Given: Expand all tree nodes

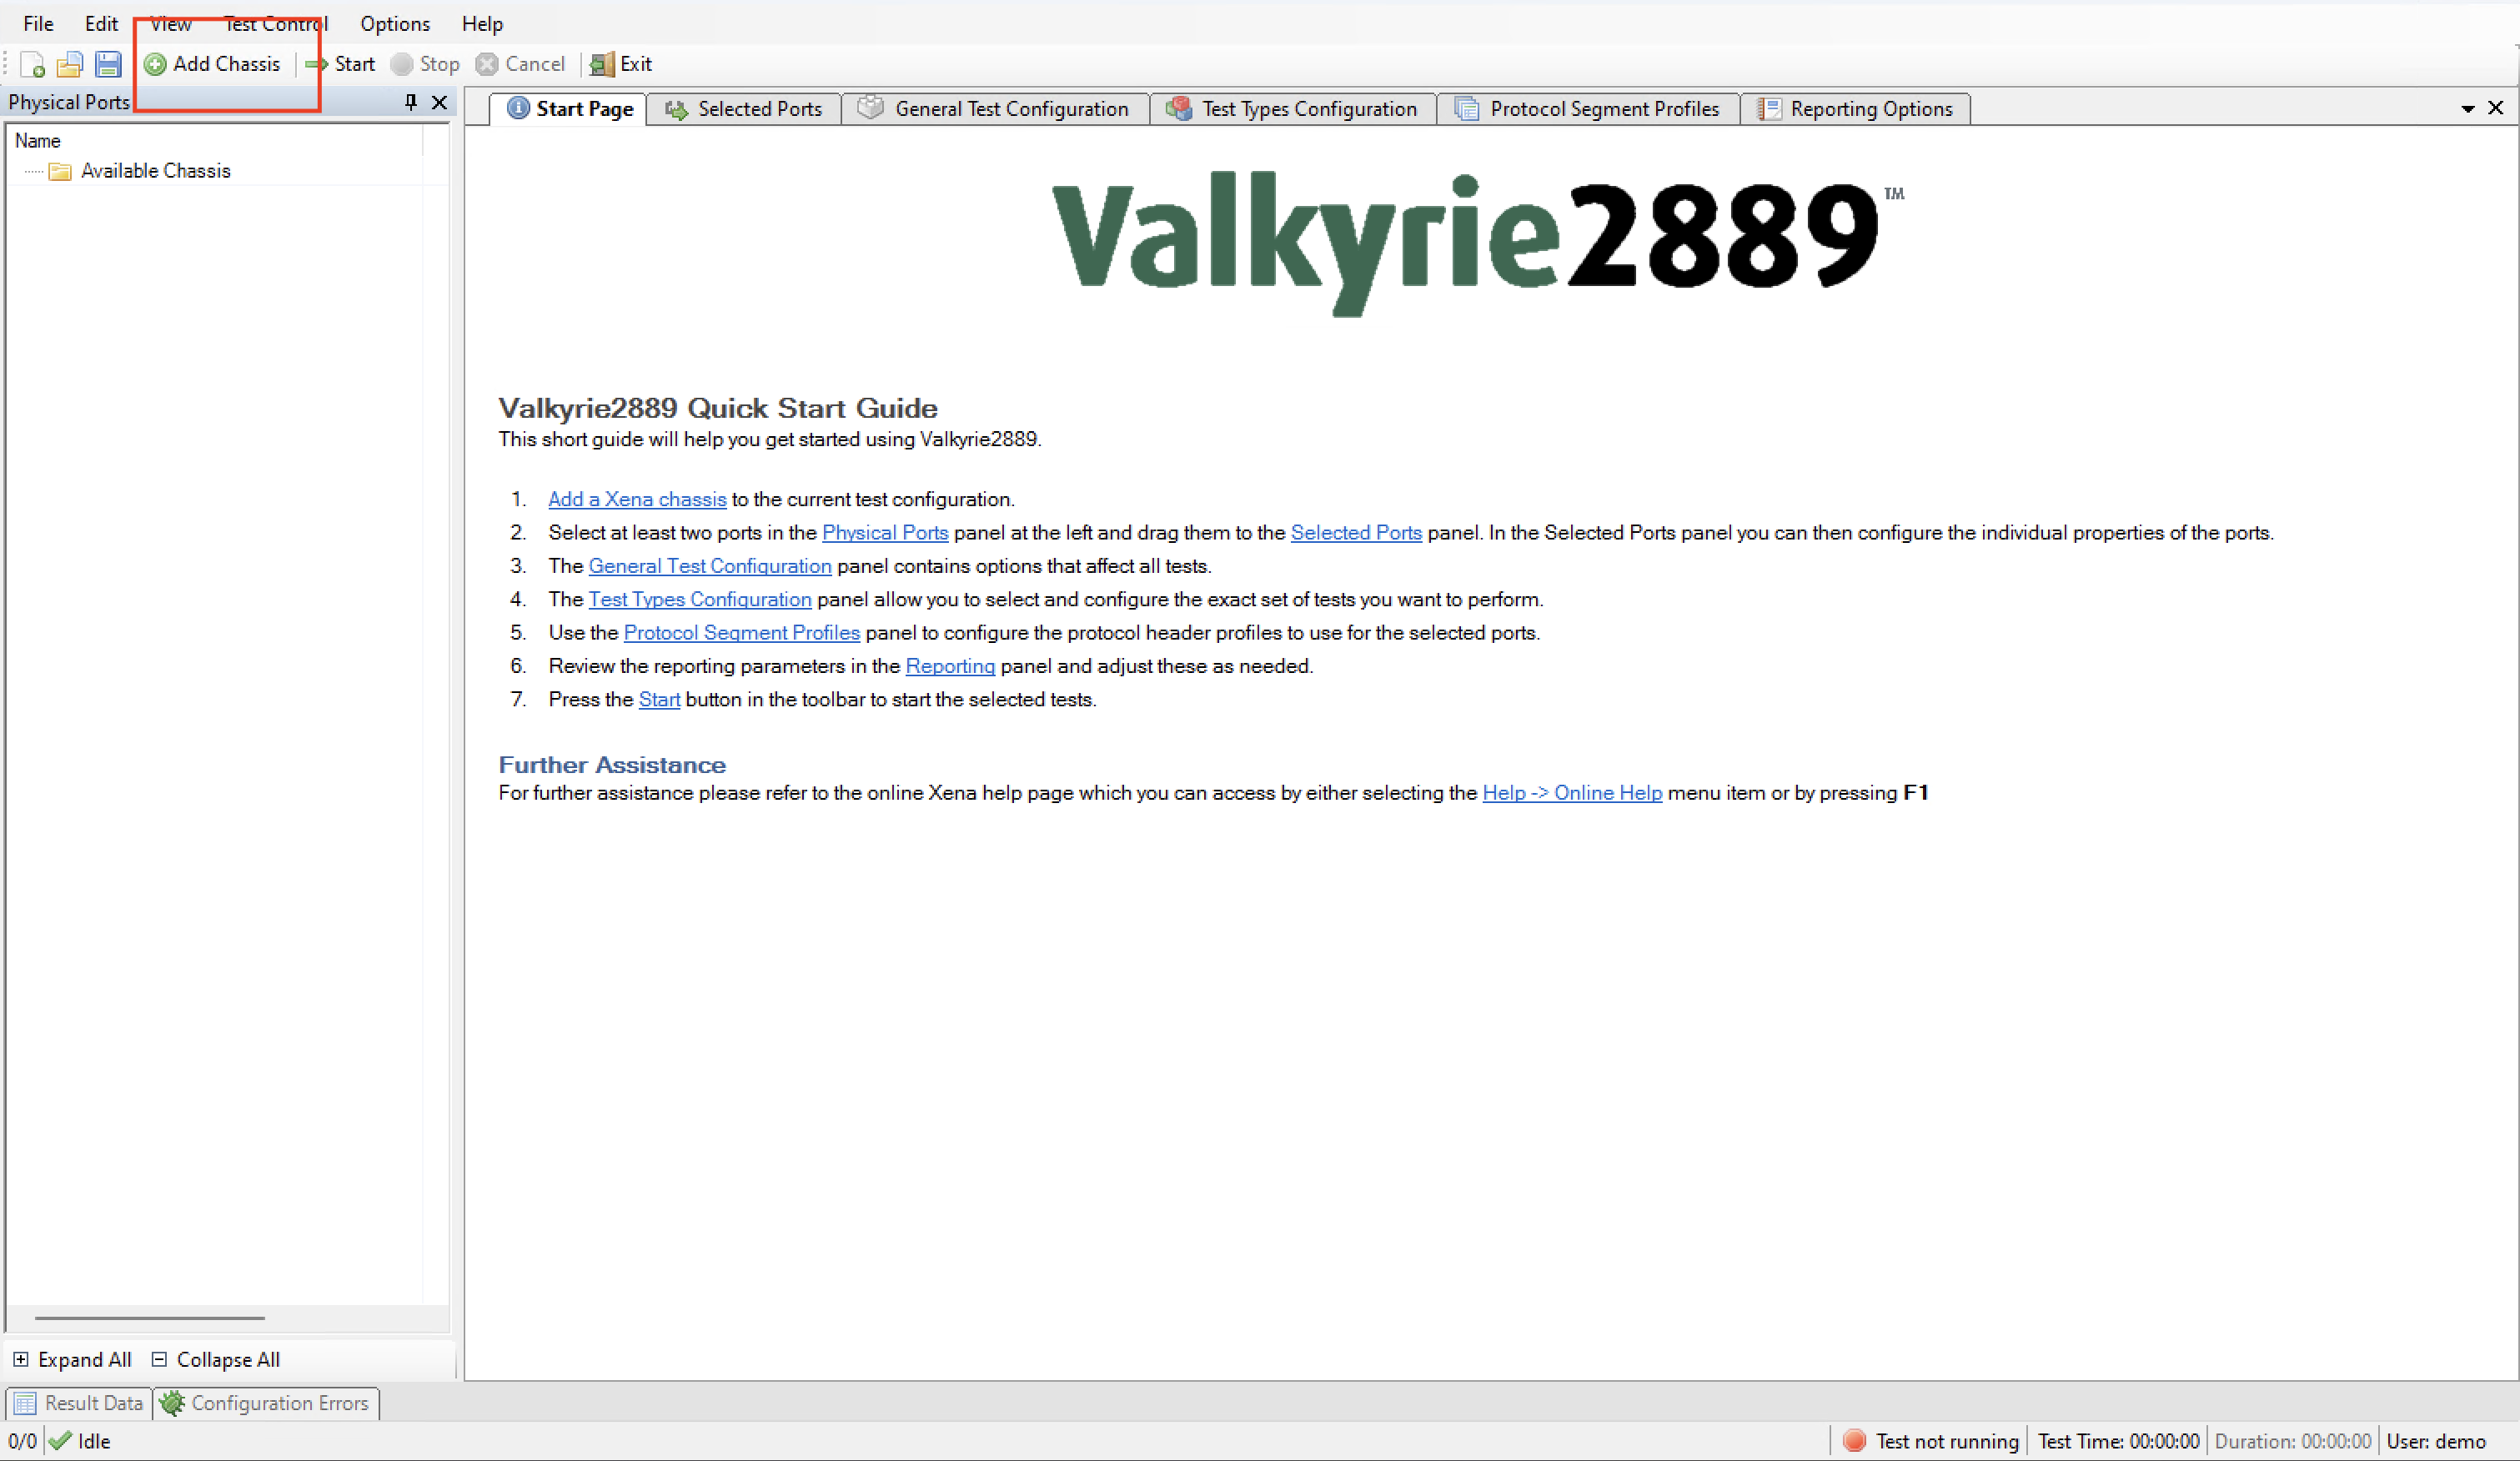Looking at the screenshot, I should click(72, 1359).
